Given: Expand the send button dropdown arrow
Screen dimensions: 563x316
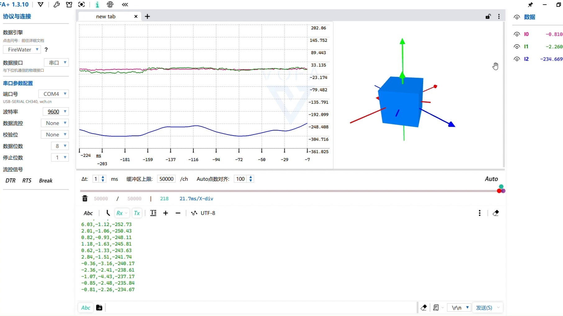Looking at the screenshot, I should [x=498, y=308].
